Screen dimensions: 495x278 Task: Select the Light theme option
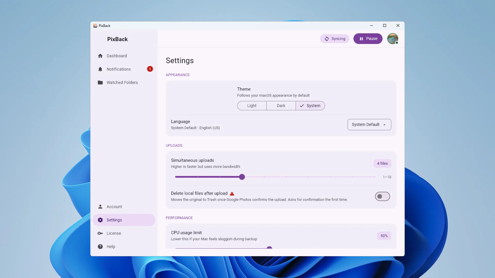[252, 106]
